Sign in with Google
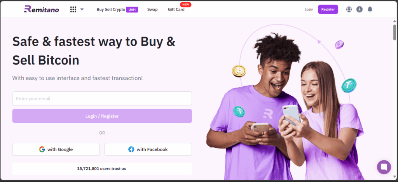Image resolution: width=398 pixels, height=182 pixels. (56, 149)
